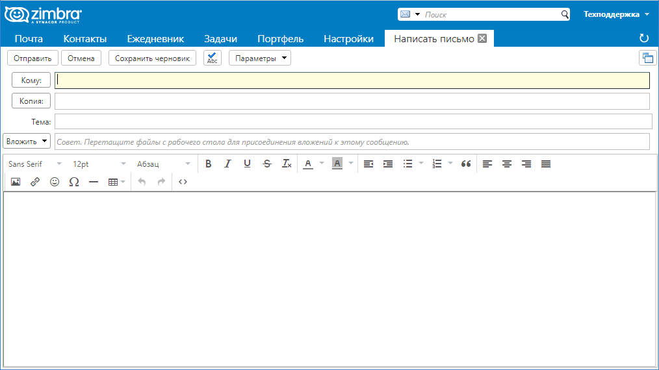This screenshot has width=659, height=370.
Task: Switch to Контакты tab
Action: [85, 39]
